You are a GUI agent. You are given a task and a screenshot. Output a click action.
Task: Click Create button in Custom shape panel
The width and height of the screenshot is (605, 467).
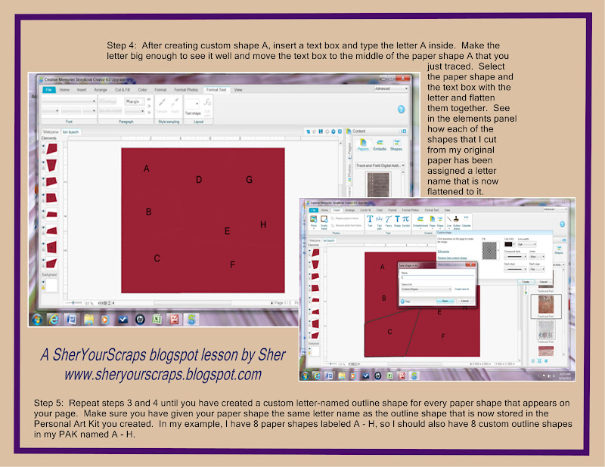click(x=526, y=282)
